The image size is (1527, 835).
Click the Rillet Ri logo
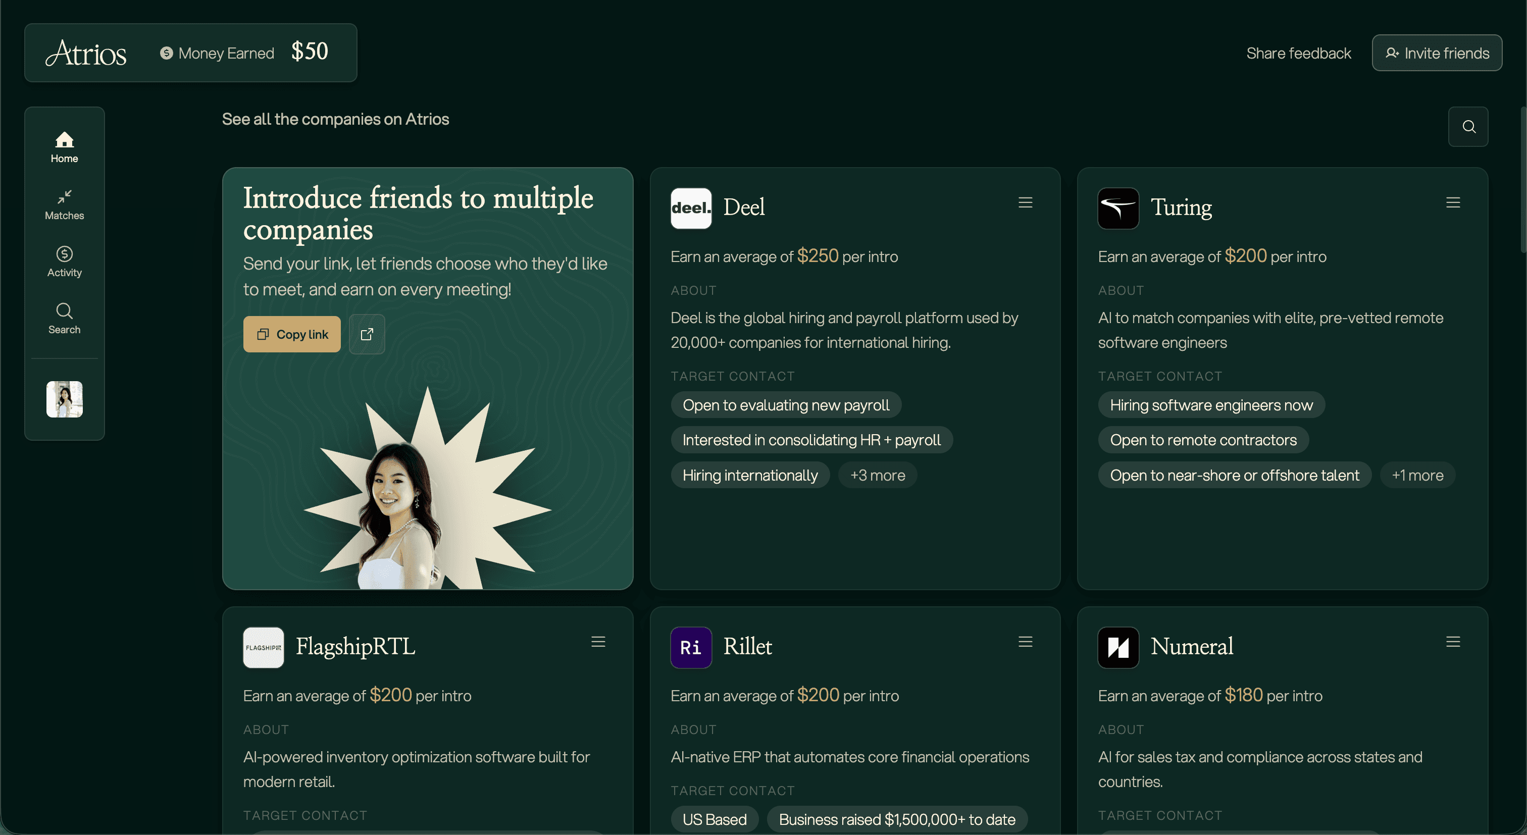(691, 647)
